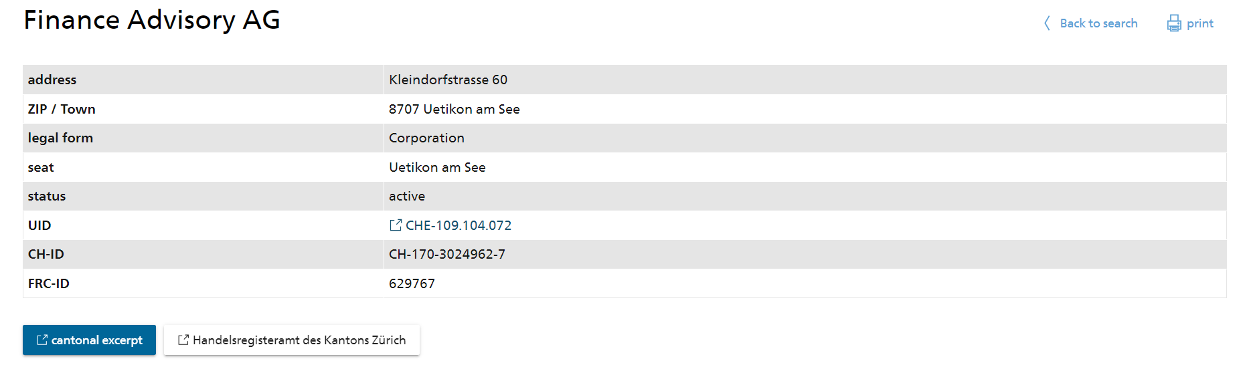The width and height of the screenshot is (1243, 369).
Task: Click the FRC-ID number 629767
Action: coord(412,283)
